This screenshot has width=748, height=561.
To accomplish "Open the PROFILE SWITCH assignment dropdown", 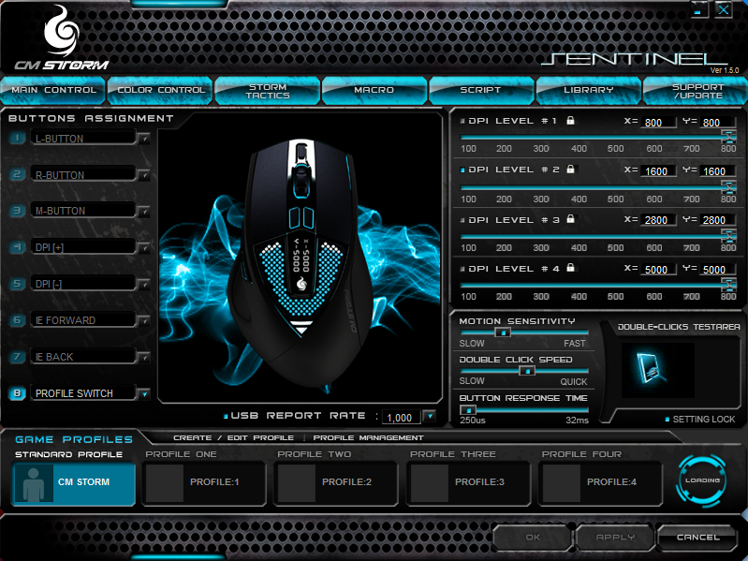I will point(143,393).
